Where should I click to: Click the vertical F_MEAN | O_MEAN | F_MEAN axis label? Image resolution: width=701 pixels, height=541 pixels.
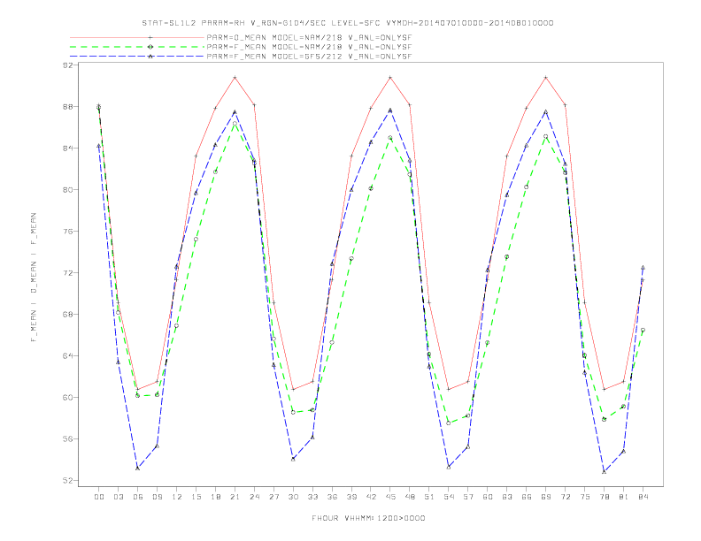point(34,278)
